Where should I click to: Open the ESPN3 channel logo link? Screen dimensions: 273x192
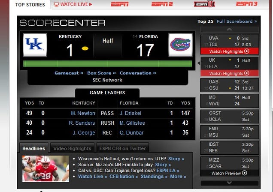click(246, 4)
